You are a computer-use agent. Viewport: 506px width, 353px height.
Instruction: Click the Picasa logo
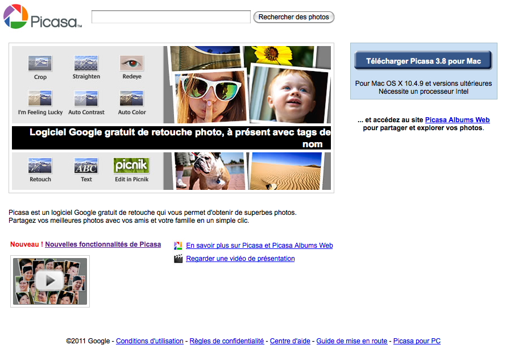coord(43,17)
